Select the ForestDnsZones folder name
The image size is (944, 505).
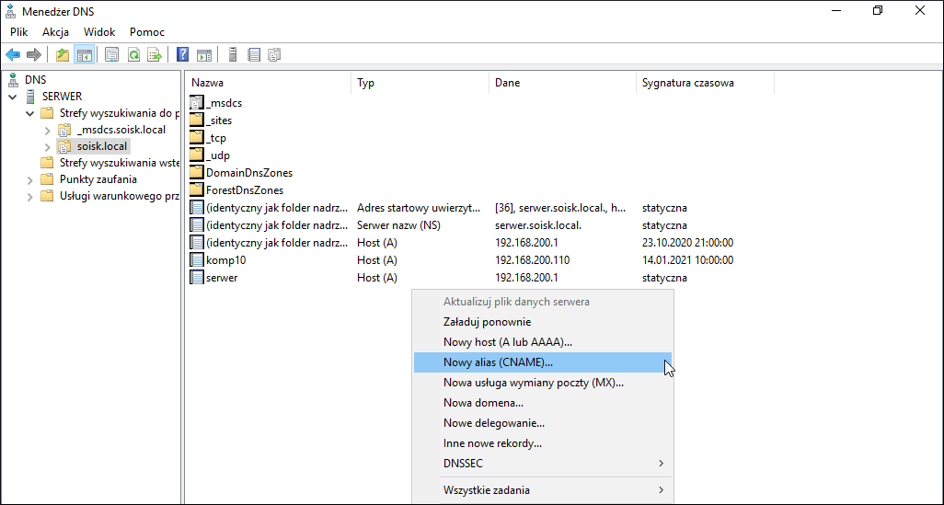245,190
